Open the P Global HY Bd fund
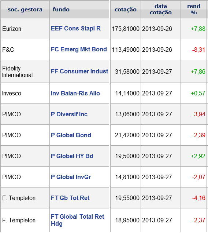Viewport: 208px width, 233px height. tap(72, 156)
